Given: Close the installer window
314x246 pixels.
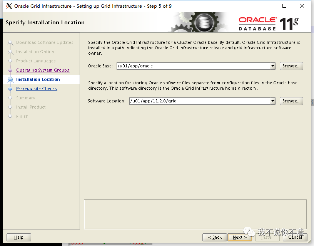Looking at the screenshot, I should click(302, 6).
